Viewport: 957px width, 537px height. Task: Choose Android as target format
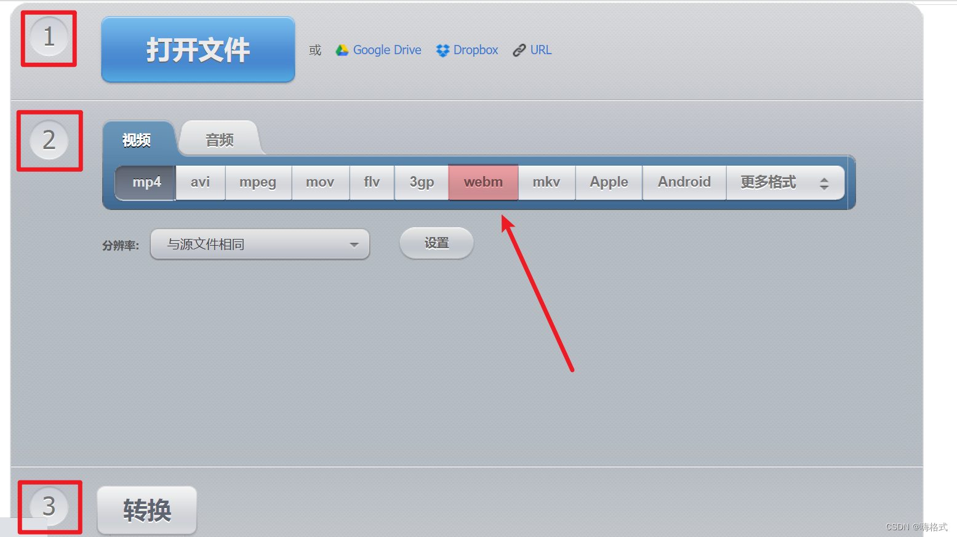(684, 182)
